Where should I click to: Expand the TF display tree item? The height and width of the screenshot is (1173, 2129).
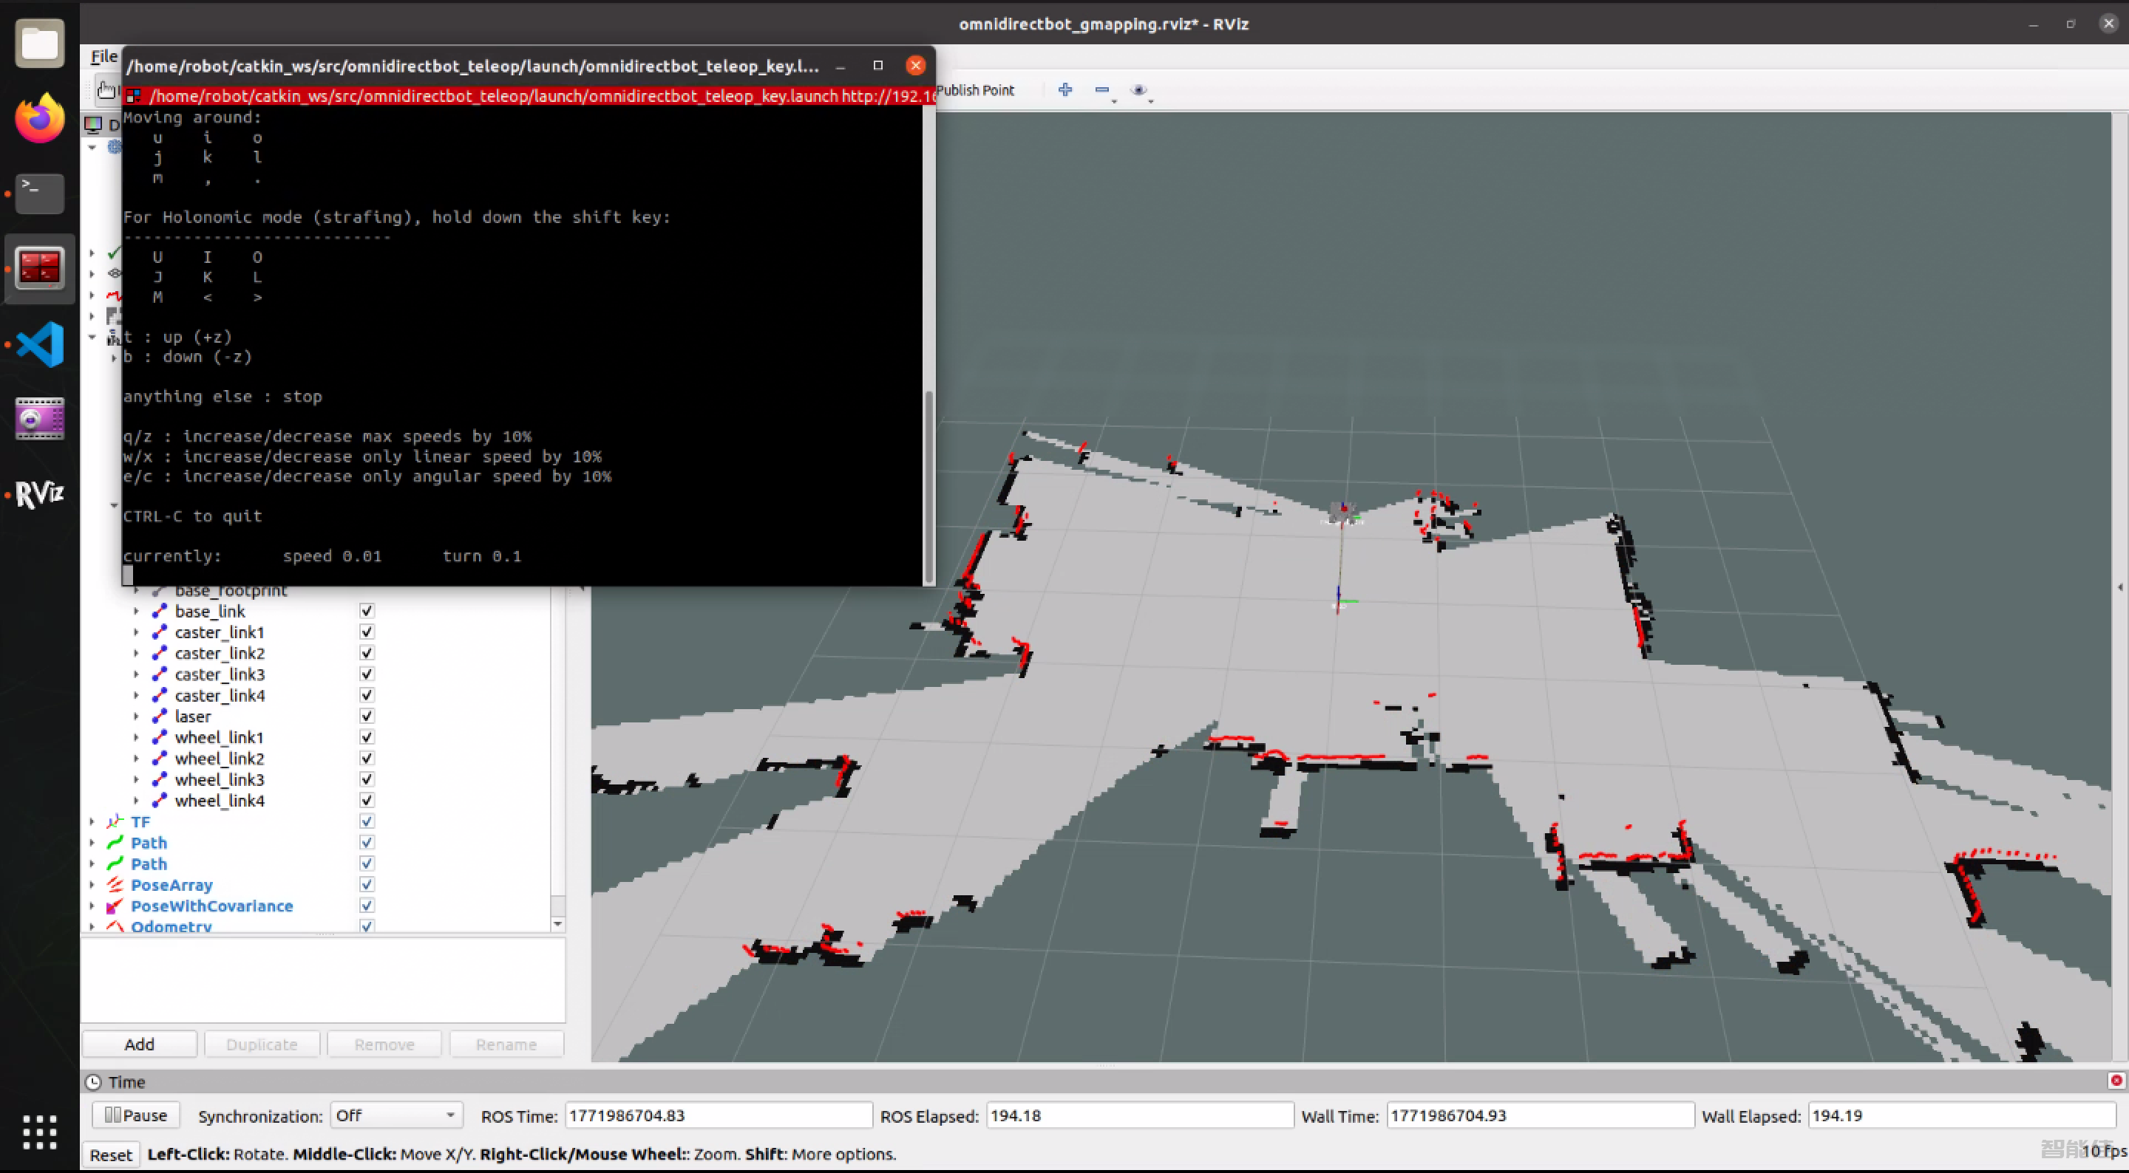92,822
